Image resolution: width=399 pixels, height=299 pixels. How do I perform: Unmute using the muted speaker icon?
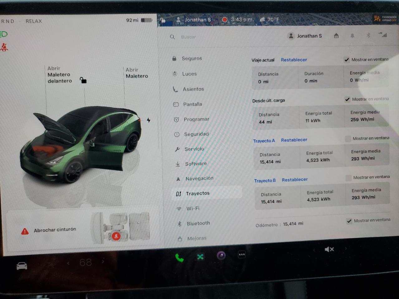click(x=329, y=249)
